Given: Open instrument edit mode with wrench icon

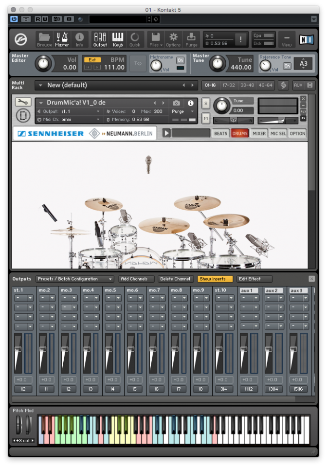Looking at the screenshot, I should tap(23, 102).
